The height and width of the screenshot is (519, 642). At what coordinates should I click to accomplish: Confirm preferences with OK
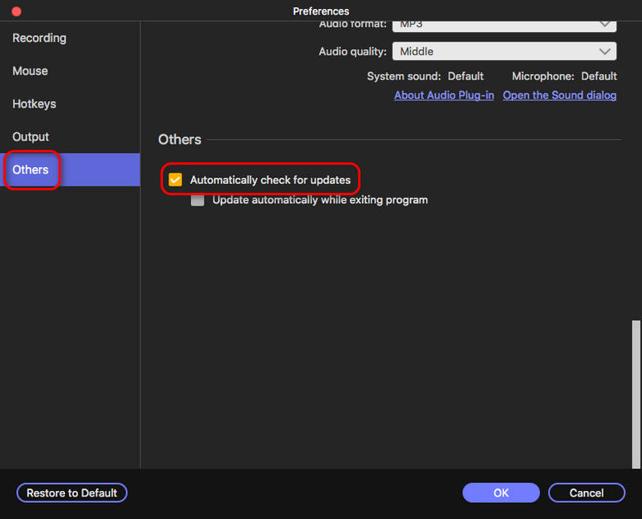point(501,492)
